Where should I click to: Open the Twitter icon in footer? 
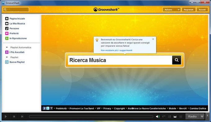point(48,108)
